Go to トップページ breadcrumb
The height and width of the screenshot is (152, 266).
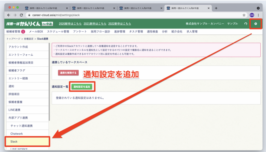coord(13,39)
